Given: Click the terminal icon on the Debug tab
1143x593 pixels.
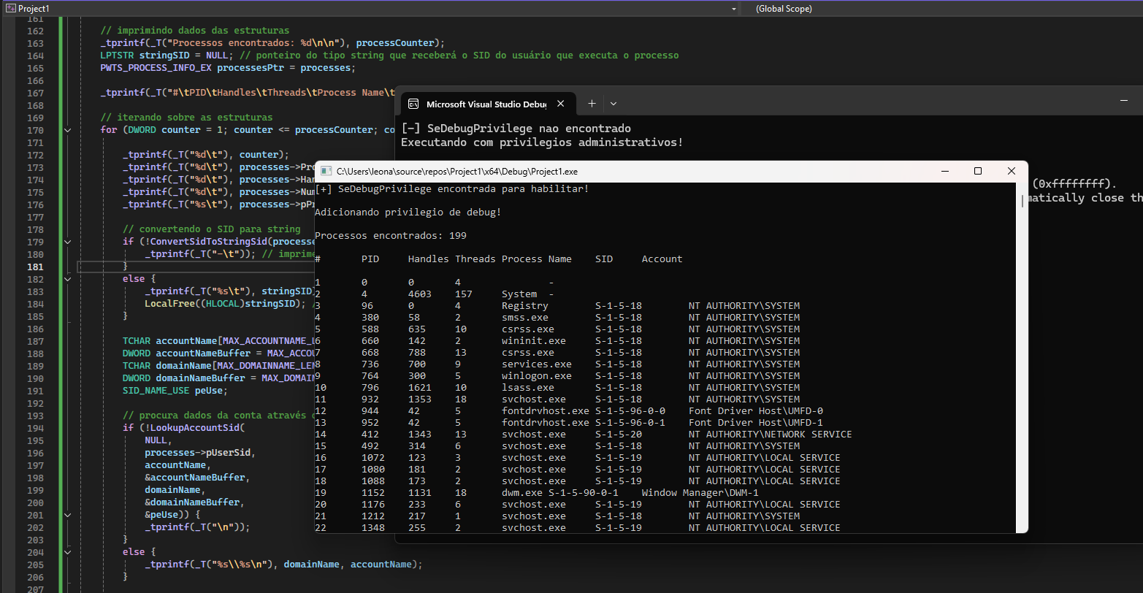Looking at the screenshot, I should [x=413, y=104].
